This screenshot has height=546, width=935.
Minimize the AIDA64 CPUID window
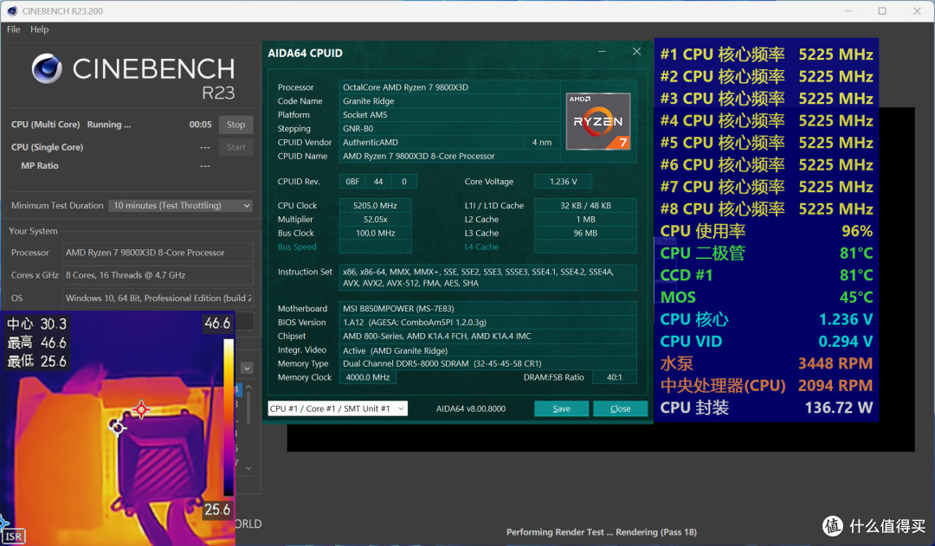tap(603, 52)
